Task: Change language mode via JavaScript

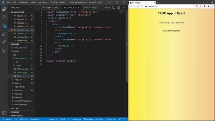Action: coord(77,119)
